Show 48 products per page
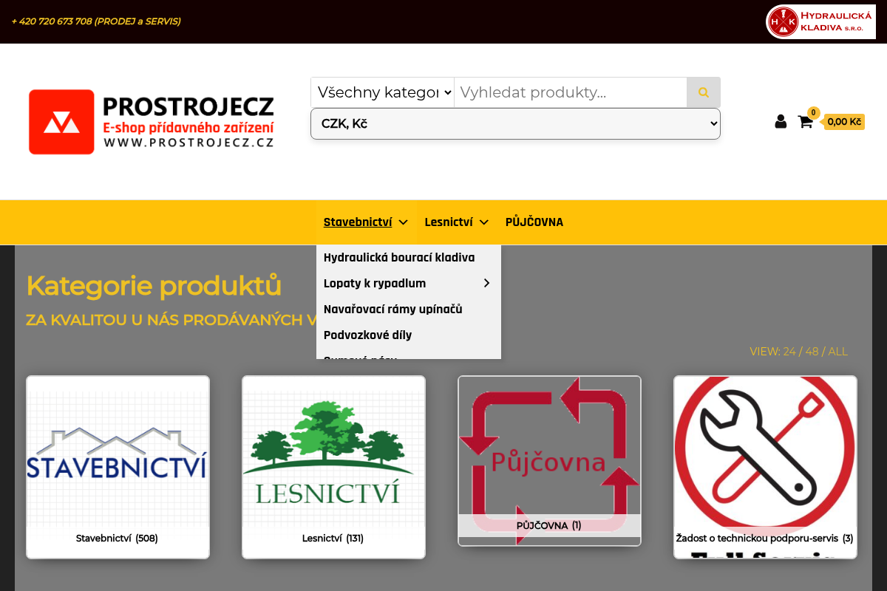Screen dimensions: 887x591 tap(812, 352)
